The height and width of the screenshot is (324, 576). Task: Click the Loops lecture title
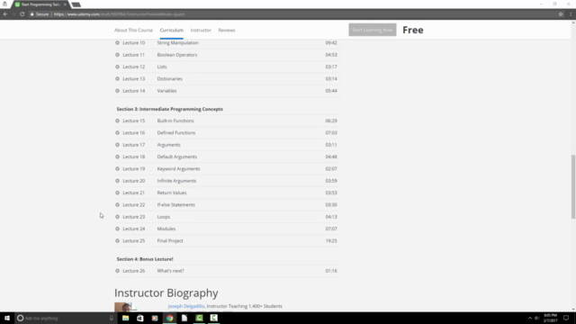[164, 217]
